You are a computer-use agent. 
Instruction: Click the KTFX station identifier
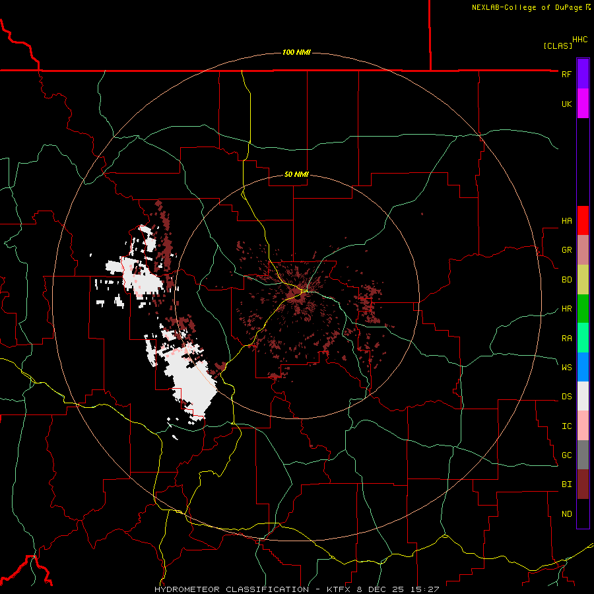(337, 589)
